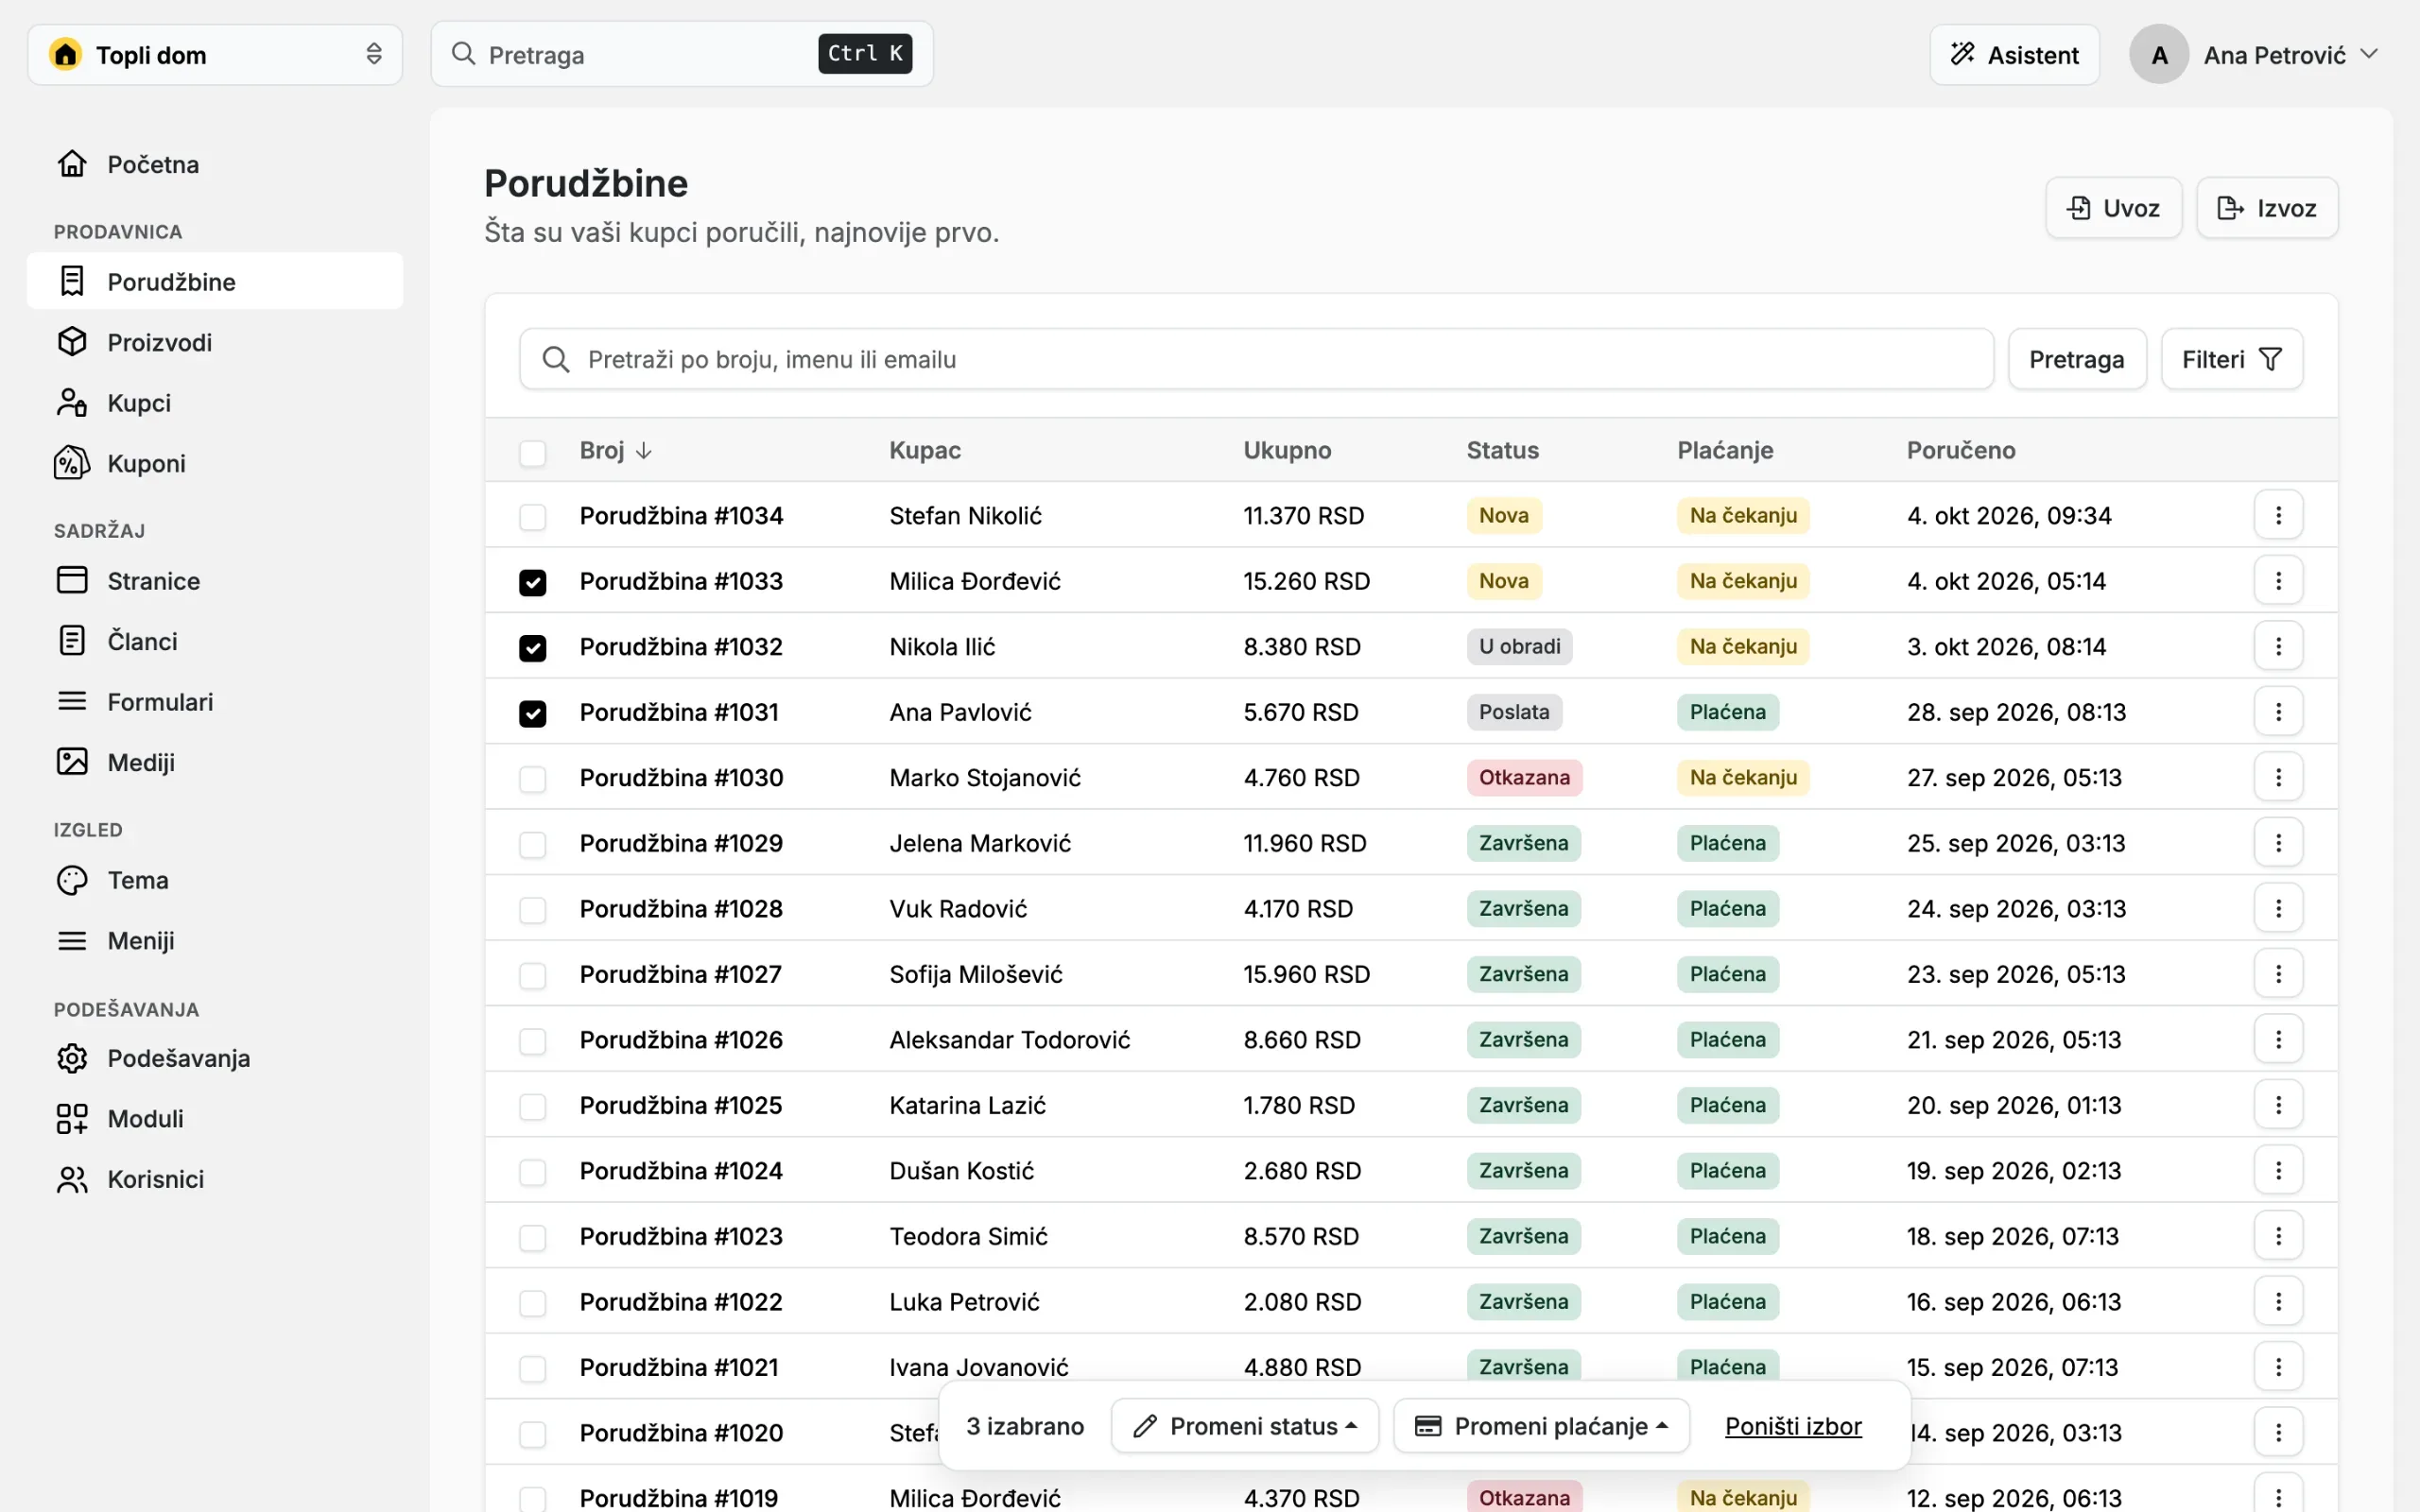Viewport: 2420px width, 1512px height.
Task: Open the Asistent button
Action: click(x=2014, y=55)
